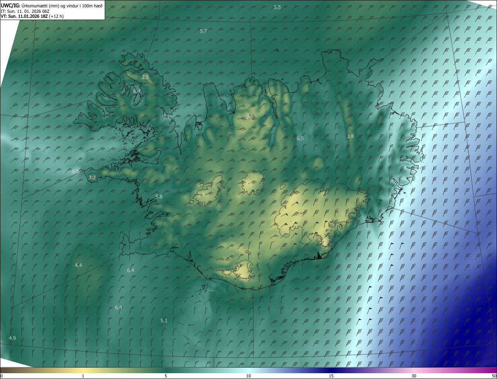Click the 8.0 value off Snæfellsnes
This screenshot has width=497, height=379.
75,171
